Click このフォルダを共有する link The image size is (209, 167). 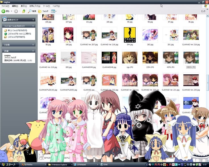[x=16, y=37]
